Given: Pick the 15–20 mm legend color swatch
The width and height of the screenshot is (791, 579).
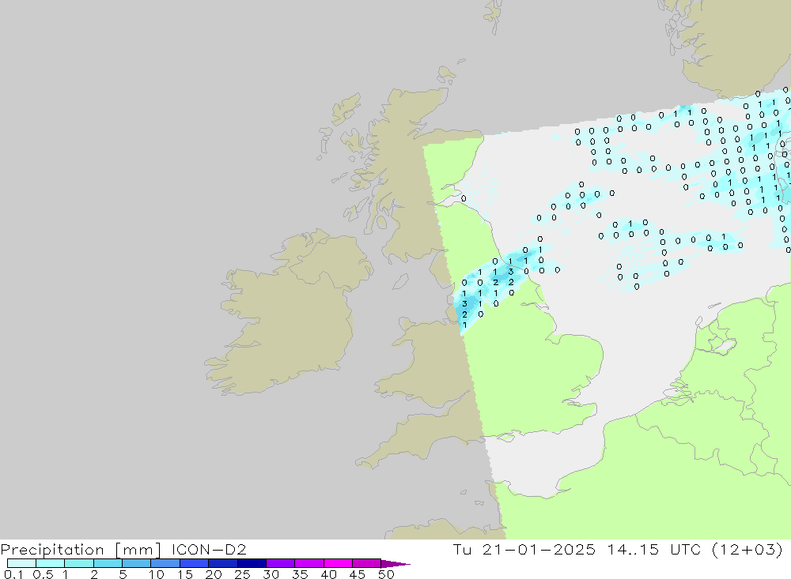Looking at the screenshot, I should click(195, 563).
